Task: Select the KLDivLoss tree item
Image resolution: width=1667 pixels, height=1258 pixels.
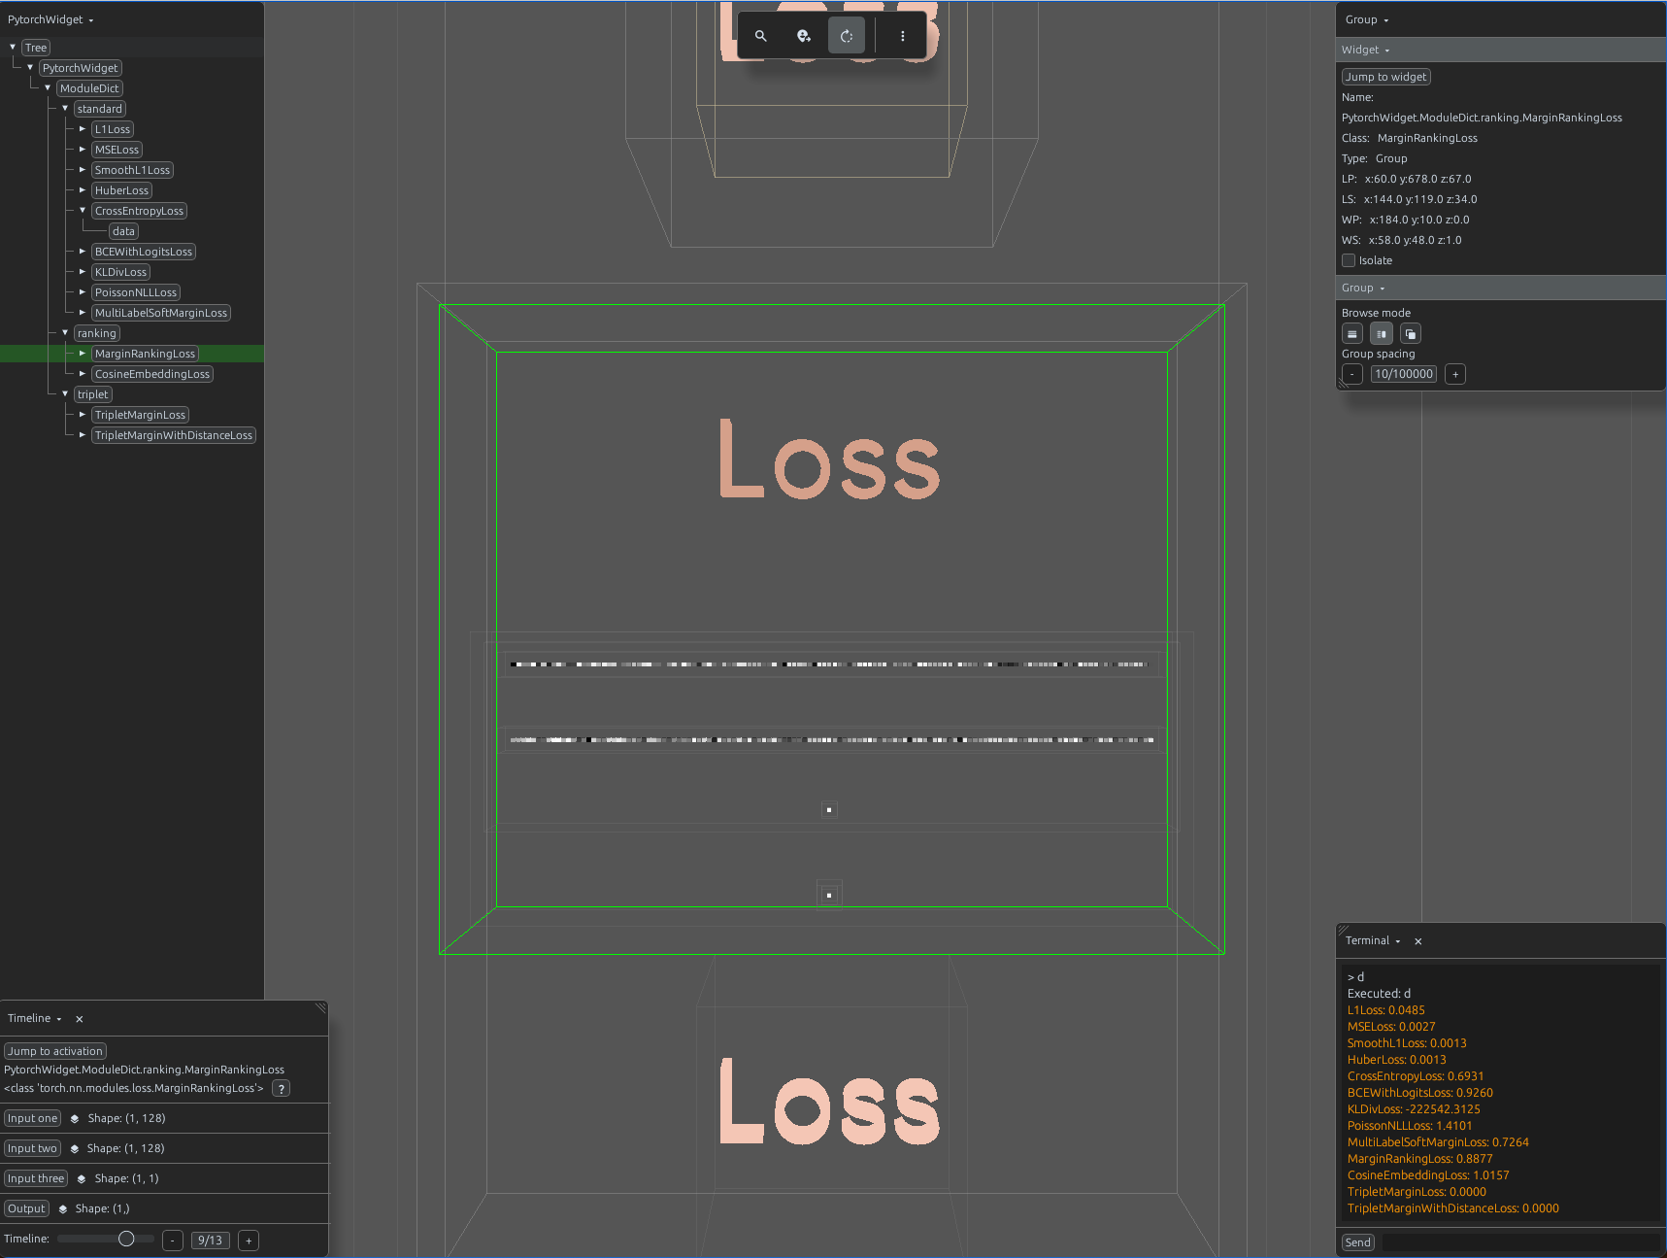Action: click(x=121, y=272)
